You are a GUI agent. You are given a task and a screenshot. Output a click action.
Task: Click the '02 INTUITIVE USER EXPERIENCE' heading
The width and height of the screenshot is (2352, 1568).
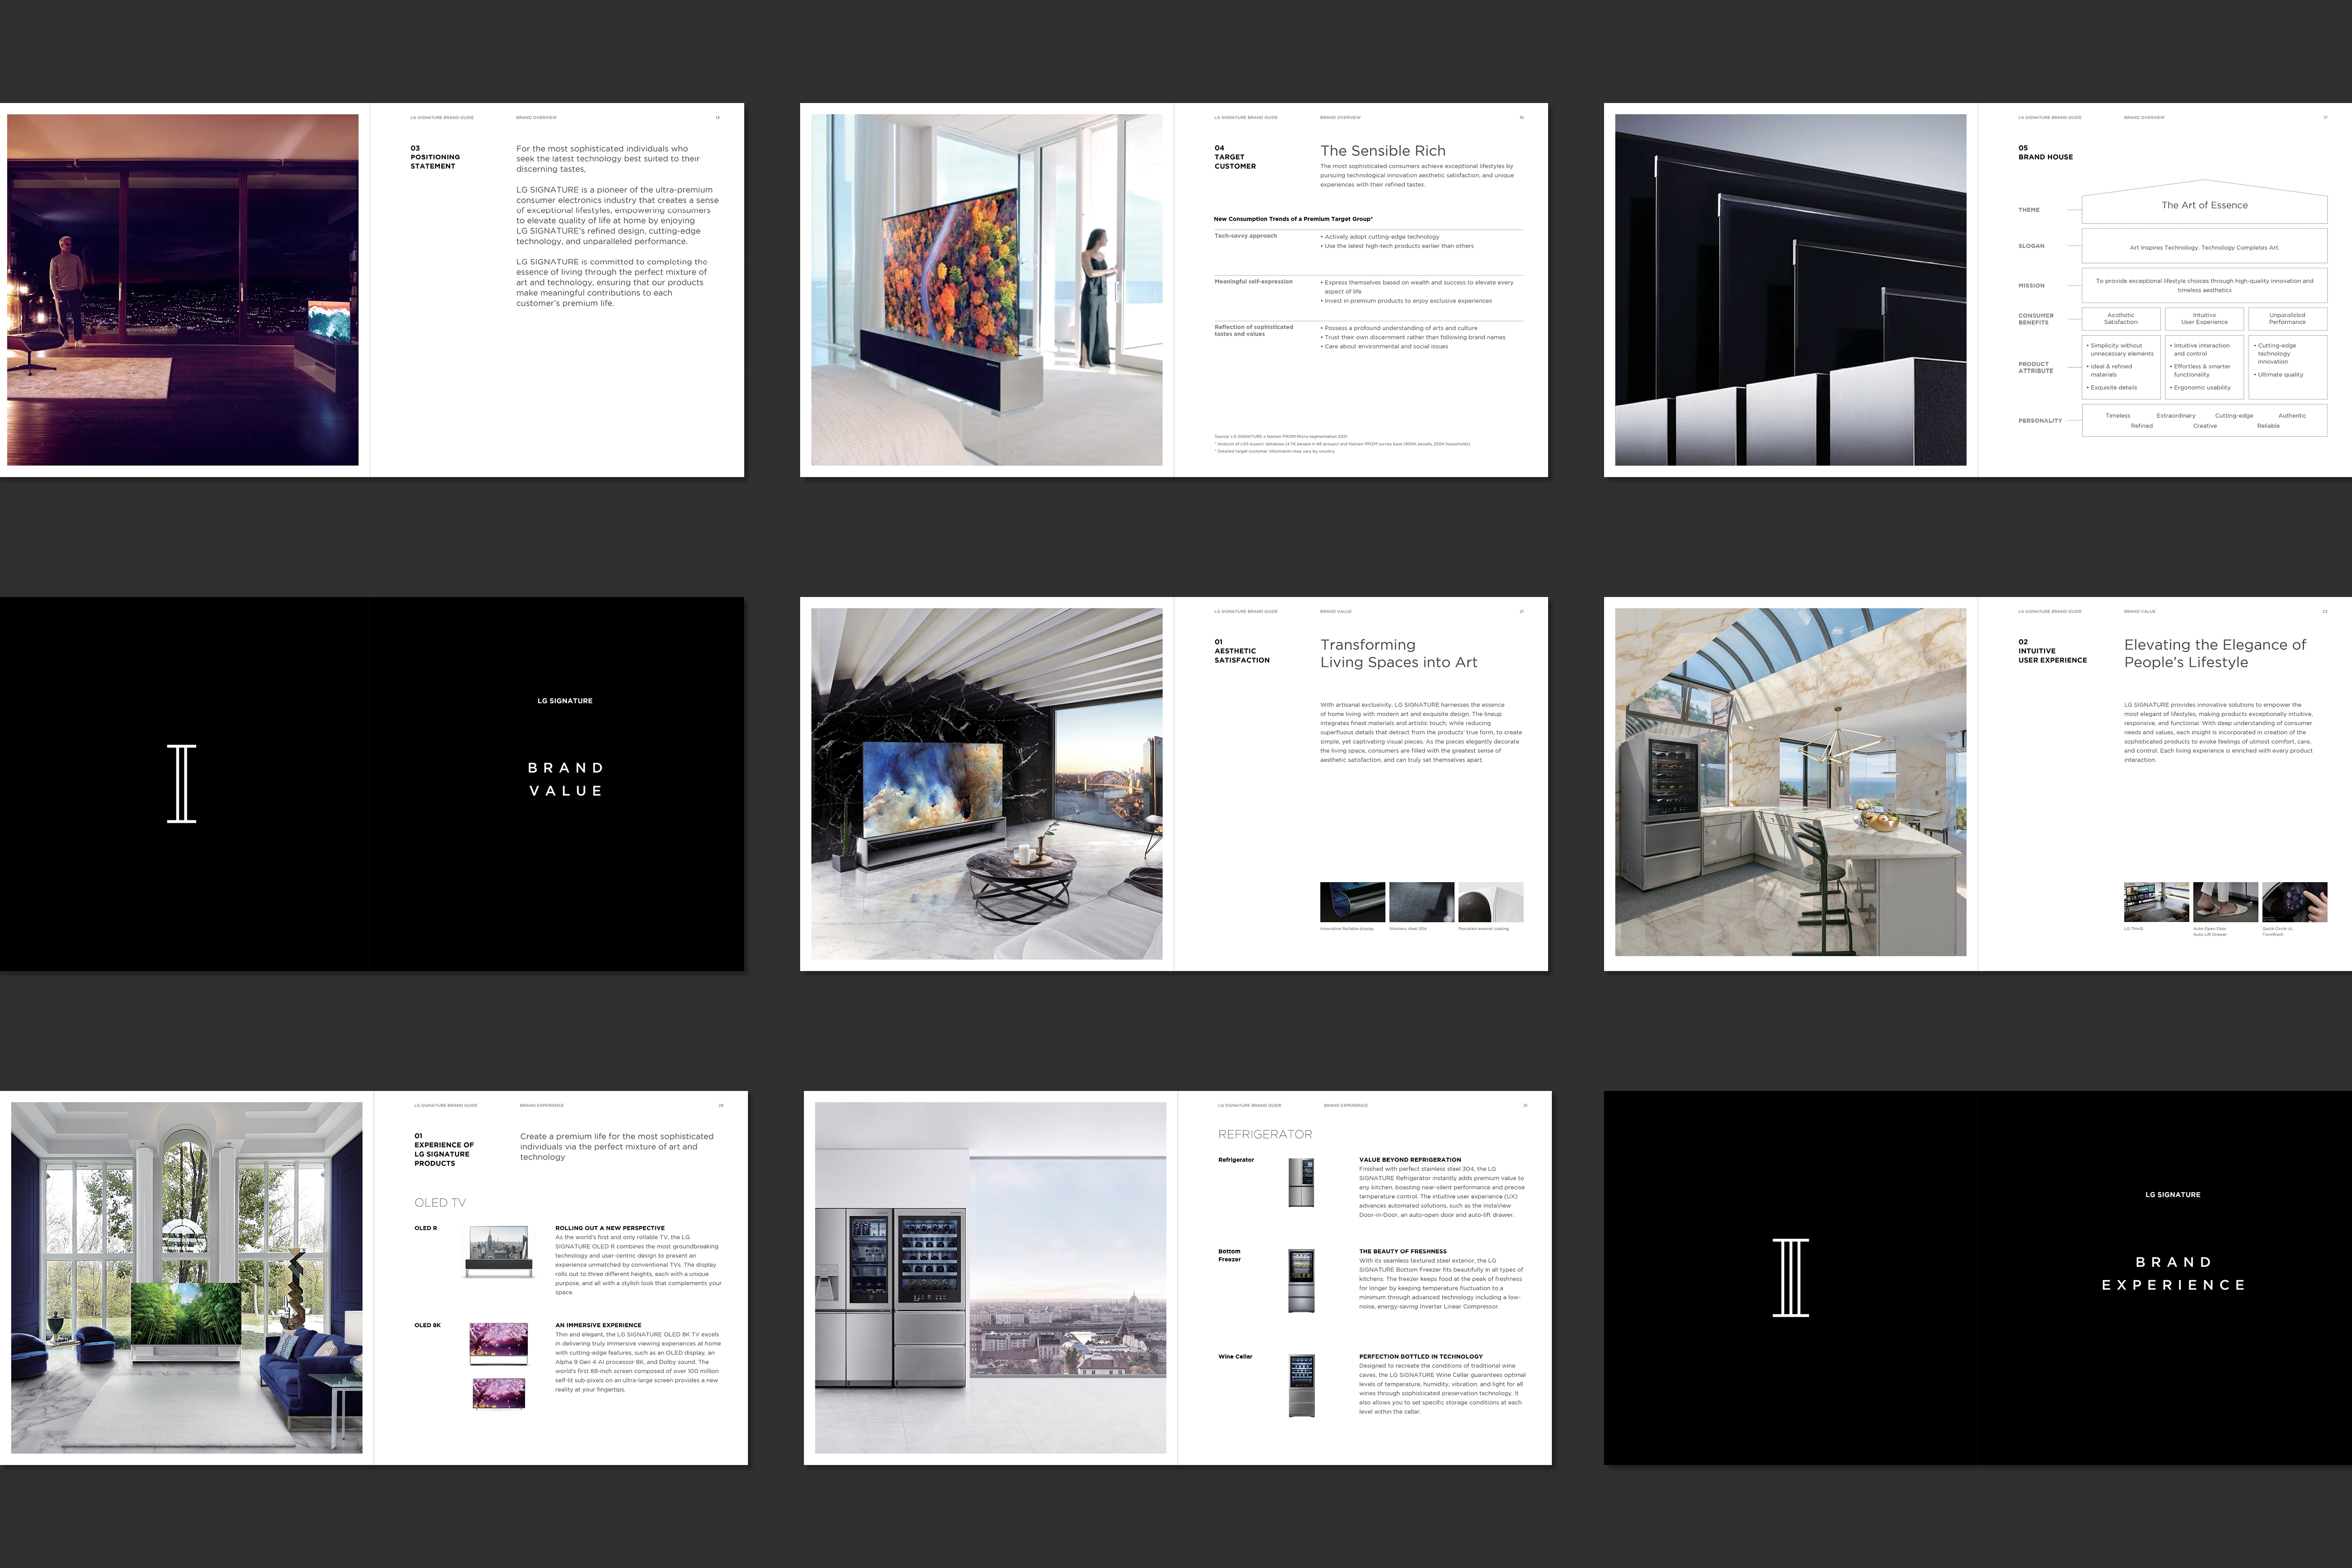[2052, 651]
